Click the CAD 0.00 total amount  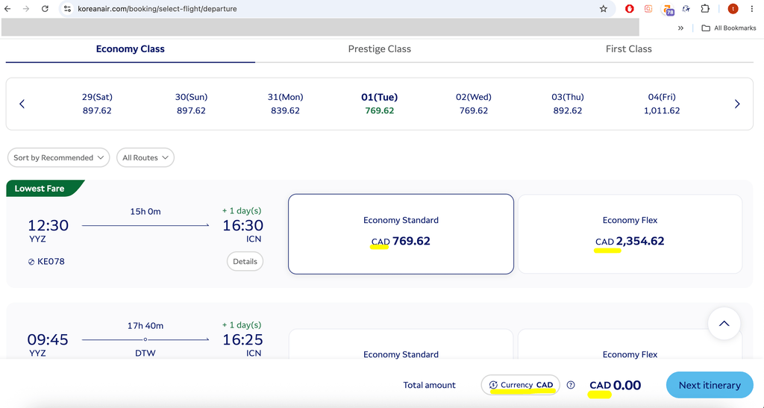615,385
